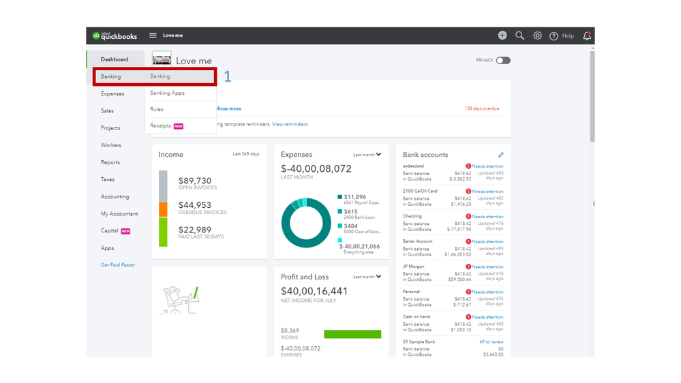This screenshot has height=383, width=681.
Task: Click the page vertical scrollbar
Action: pos(592,96)
